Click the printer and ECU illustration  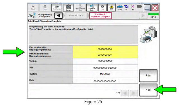click(x=149, y=34)
